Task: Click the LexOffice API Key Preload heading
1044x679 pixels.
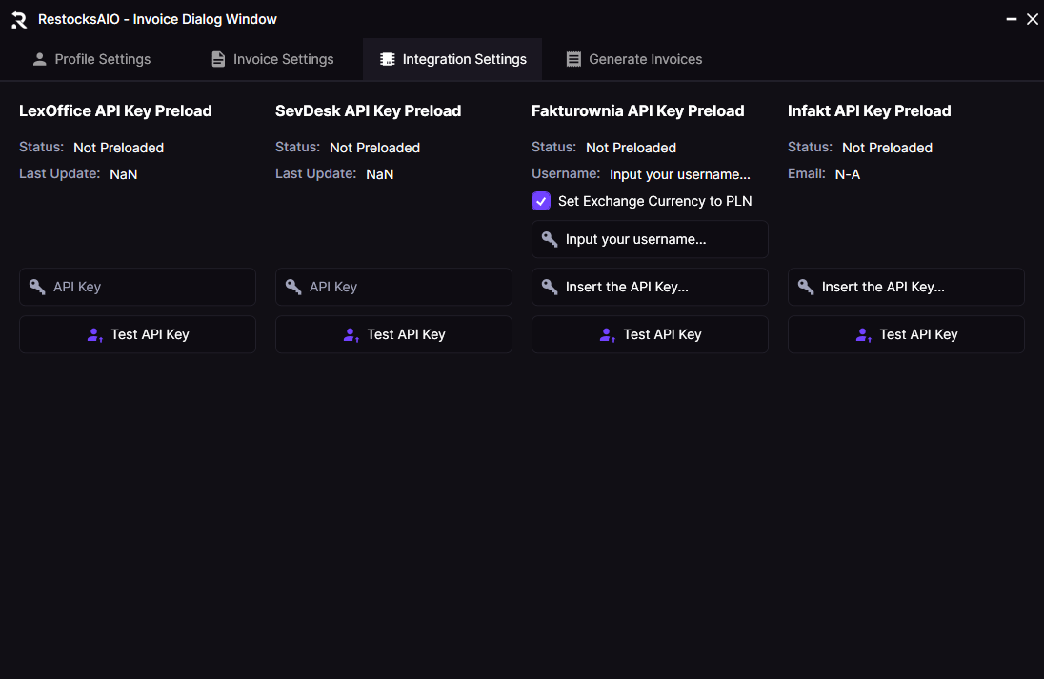Action: pyautogui.click(x=115, y=111)
